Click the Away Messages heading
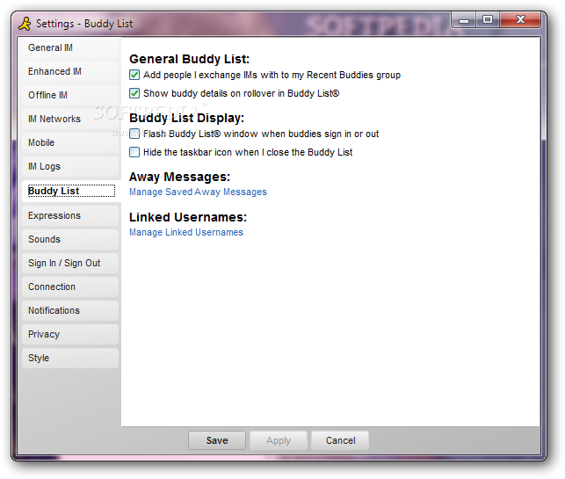565x479 pixels. (179, 177)
